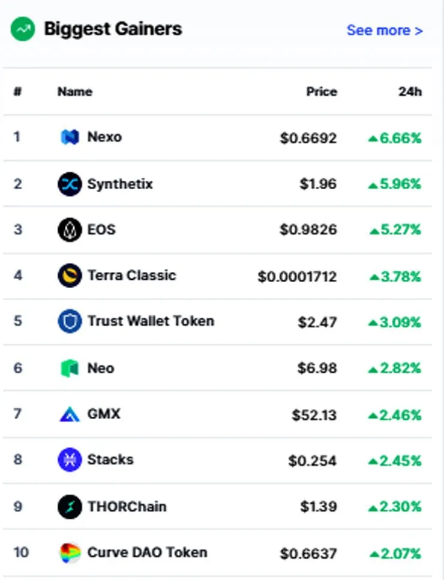Click the Synthetix coin logo
Viewport: 444px width, 580px height.
70,184
